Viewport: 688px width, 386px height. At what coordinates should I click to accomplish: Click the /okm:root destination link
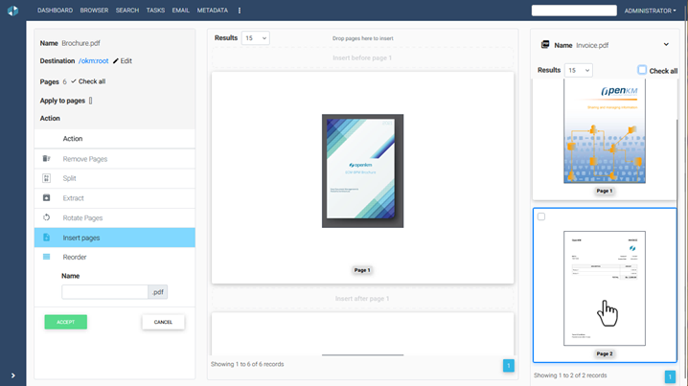pyautogui.click(x=93, y=61)
